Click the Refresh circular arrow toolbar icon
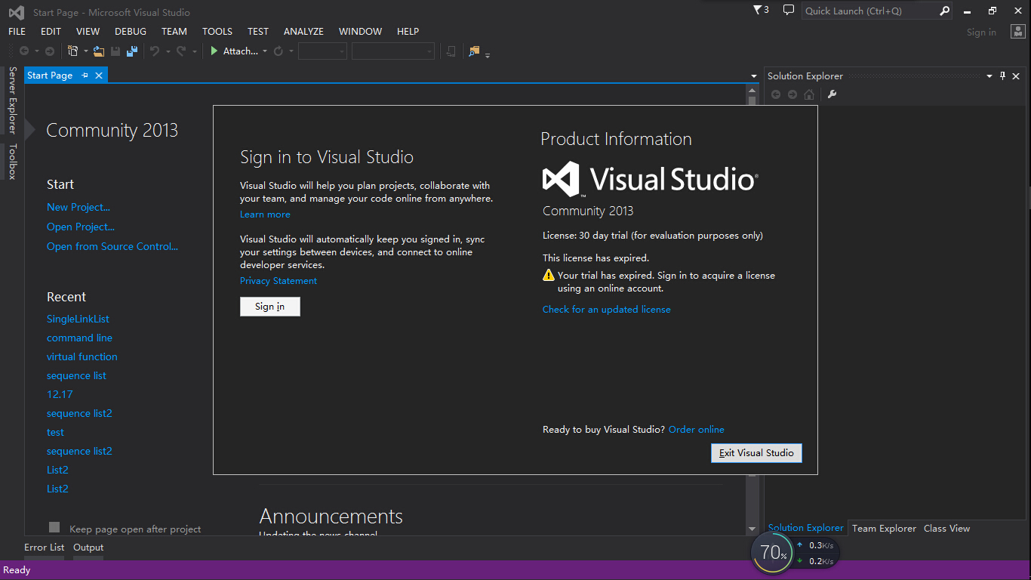 tap(279, 51)
